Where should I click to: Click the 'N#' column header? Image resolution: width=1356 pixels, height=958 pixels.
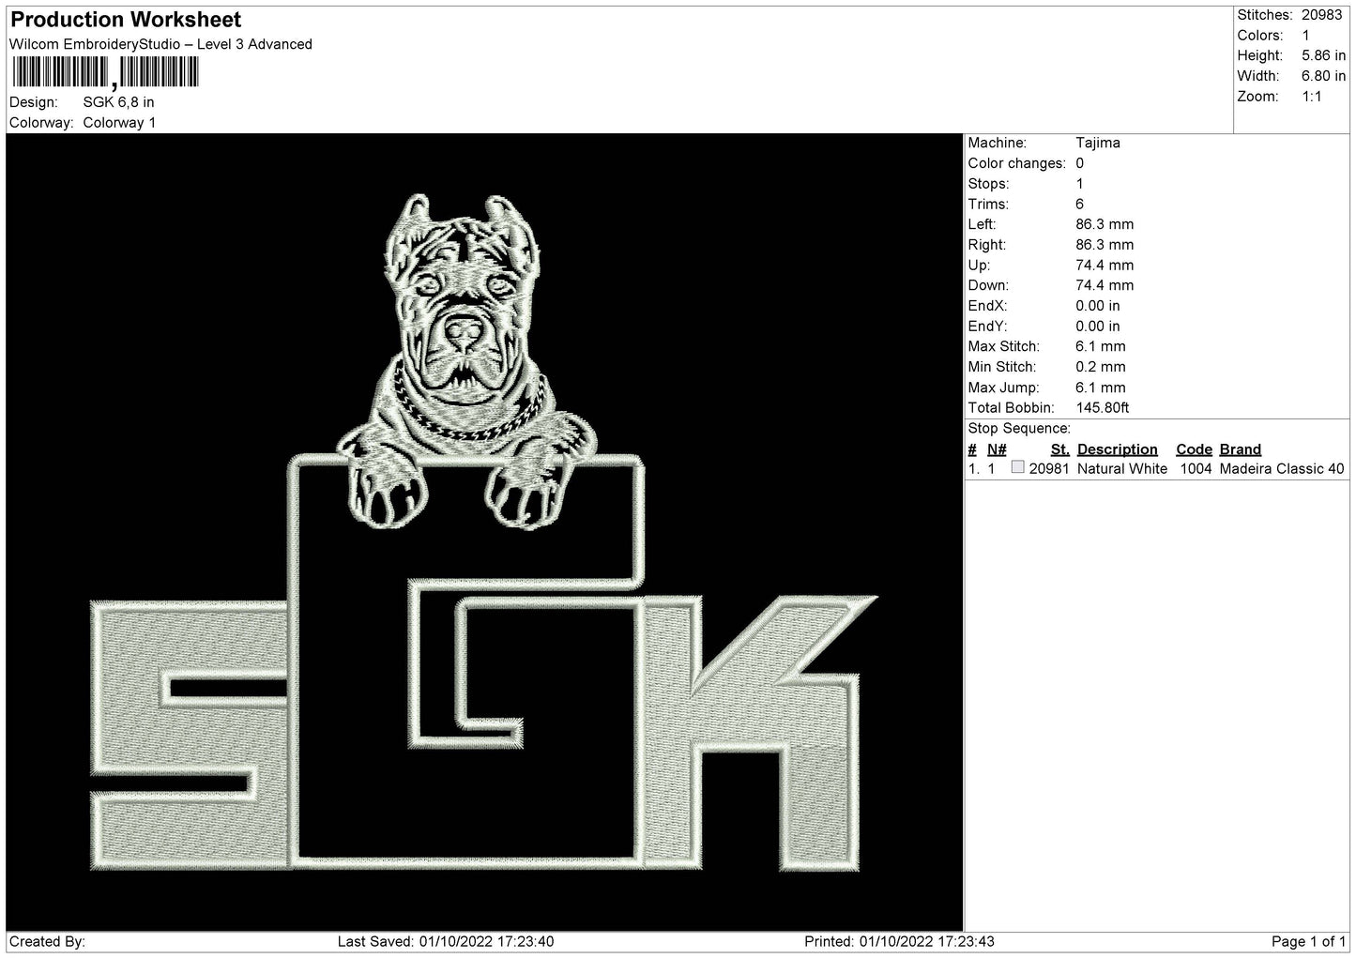point(997,449)
